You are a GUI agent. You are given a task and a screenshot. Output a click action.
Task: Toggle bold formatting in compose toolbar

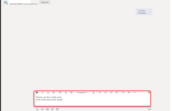pos(37,92)
